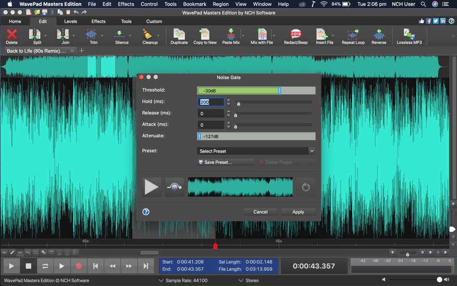Select the Split tool

click(x=35, y=35)
